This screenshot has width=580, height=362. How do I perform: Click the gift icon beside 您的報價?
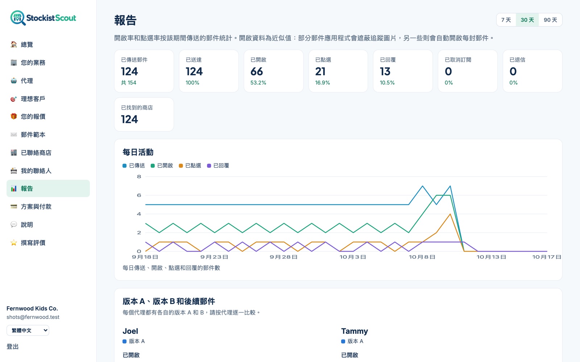tap(14, 117)
